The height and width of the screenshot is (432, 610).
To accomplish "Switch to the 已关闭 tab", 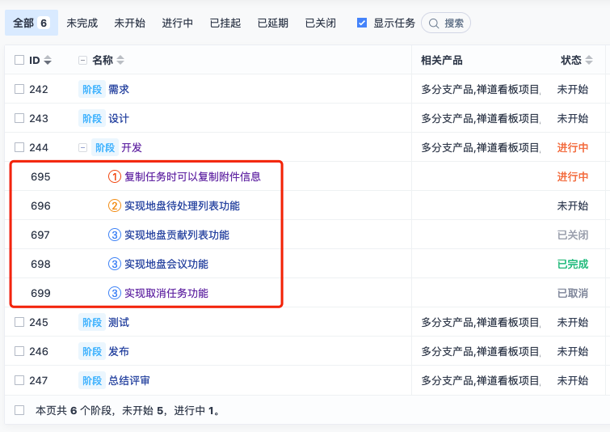I will 321,23.
